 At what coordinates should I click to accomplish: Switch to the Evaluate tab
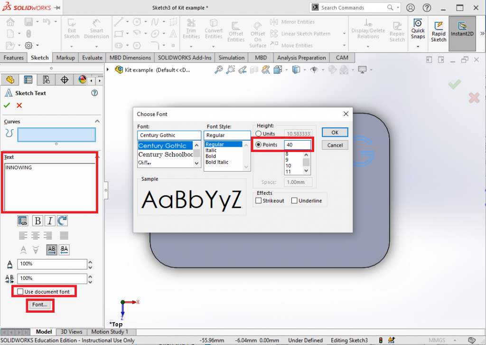coord(92,57)
